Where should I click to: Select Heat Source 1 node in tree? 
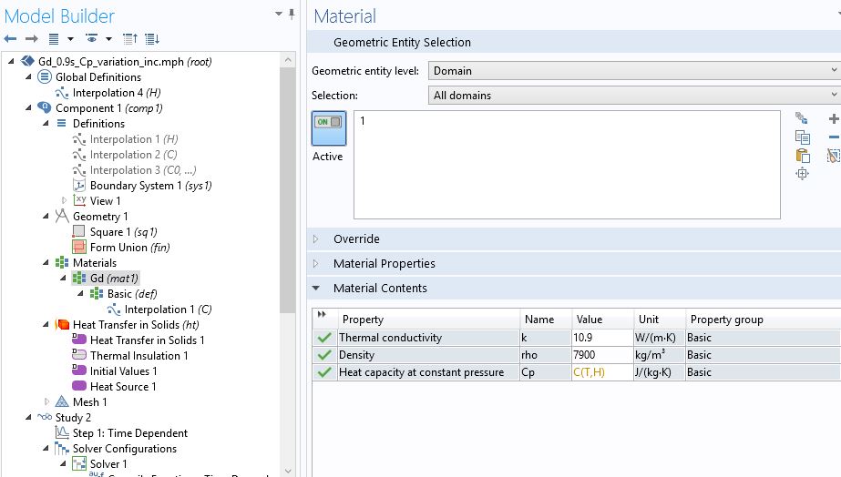coord(123,387)
